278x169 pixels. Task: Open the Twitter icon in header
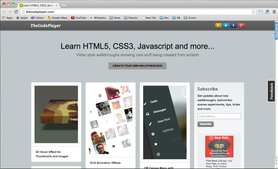point(226,26)
